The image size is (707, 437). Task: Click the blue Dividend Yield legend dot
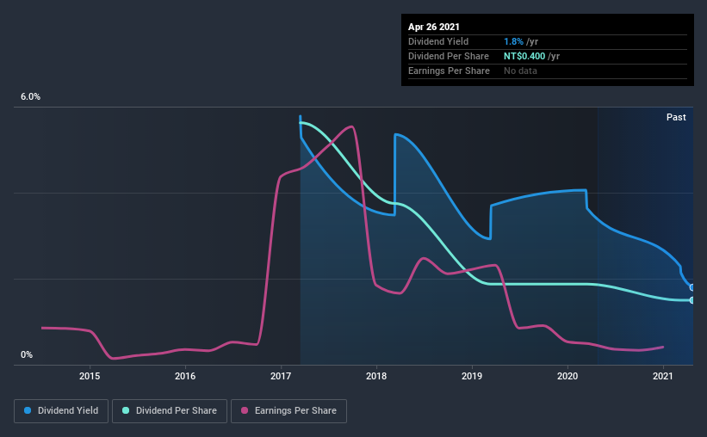[28, 410]
